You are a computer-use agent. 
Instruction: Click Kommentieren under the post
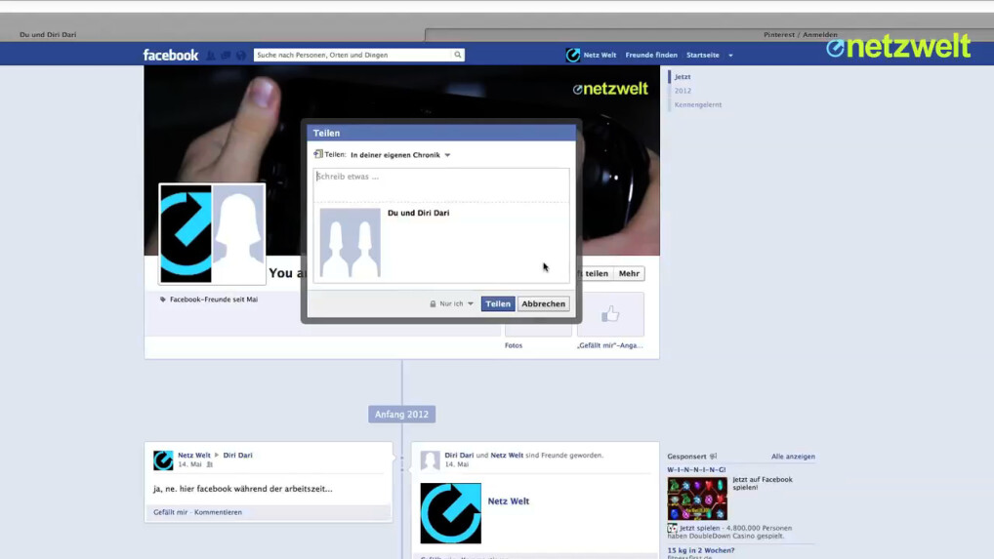coord(218,512)
